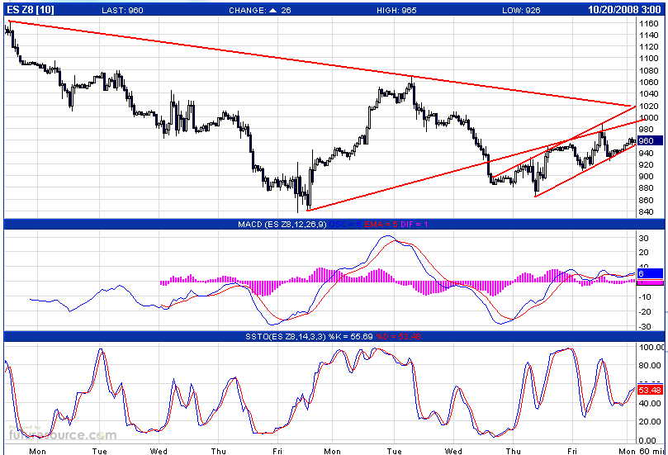The height and width of the screenshot is (455, 668).
Task: Select the 0.00 stochastic axis label
Action: [647, 440]
